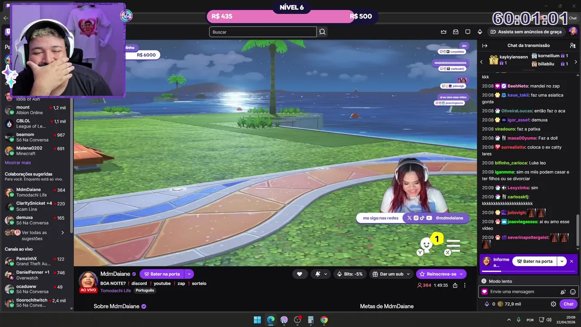Open the emote picker smiley icon

[x=573, y=292]
